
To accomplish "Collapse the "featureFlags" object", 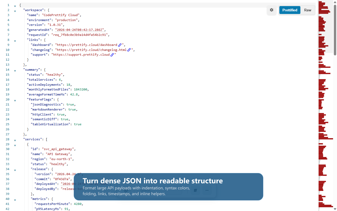I will (15, 100).
